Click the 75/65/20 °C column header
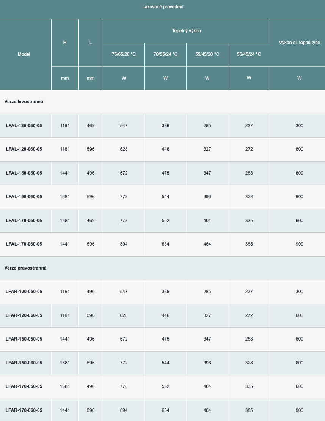 pos(124,54)
